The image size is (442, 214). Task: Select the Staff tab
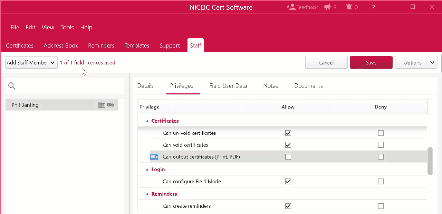click(x=195, y=45)
